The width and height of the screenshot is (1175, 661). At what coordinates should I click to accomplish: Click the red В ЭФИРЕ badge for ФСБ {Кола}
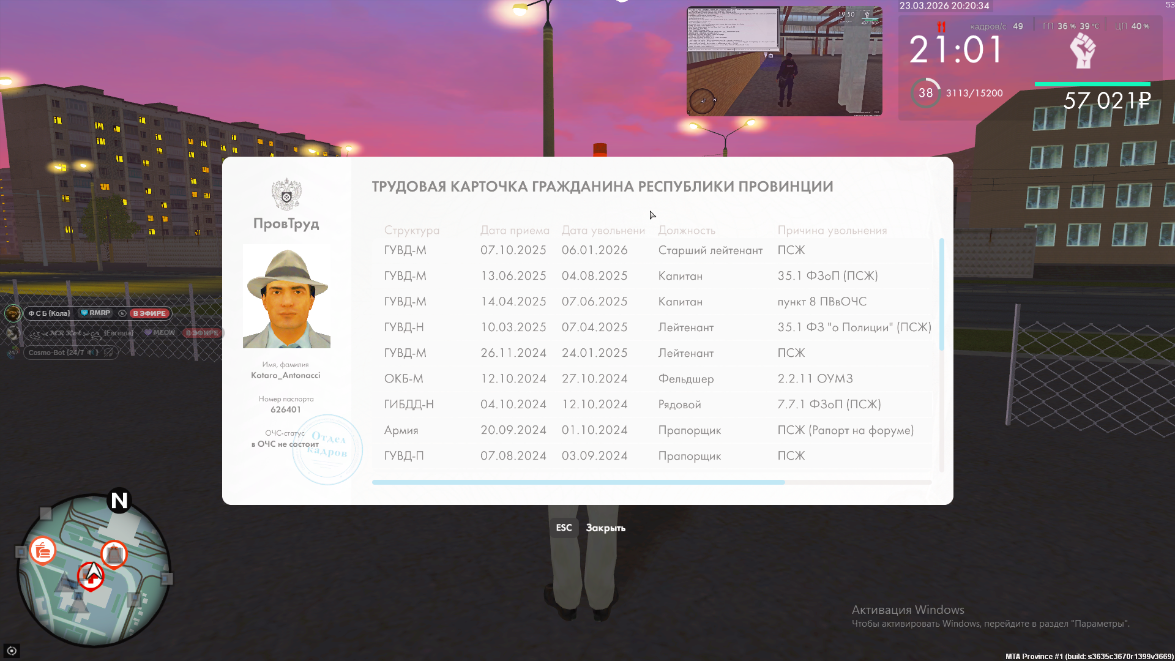click(x=149, y=313)
